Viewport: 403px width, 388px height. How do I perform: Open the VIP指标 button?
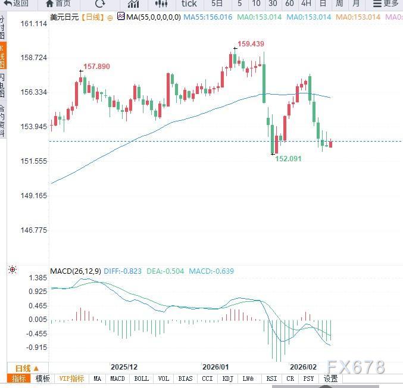71,378
